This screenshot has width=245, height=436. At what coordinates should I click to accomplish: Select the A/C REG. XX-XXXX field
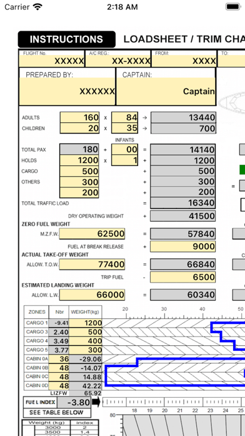point(118,61)
